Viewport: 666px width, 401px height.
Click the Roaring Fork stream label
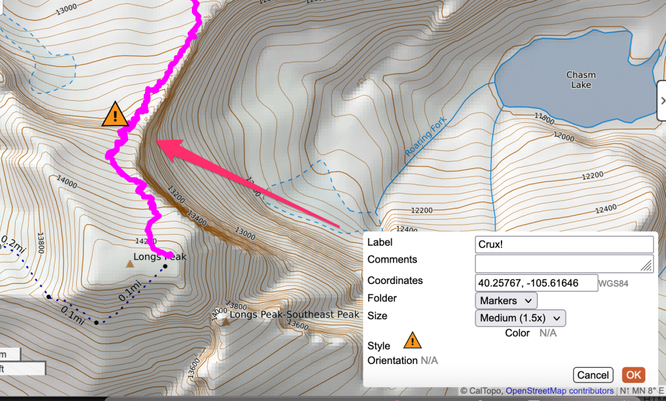click(x=423, y=136)
